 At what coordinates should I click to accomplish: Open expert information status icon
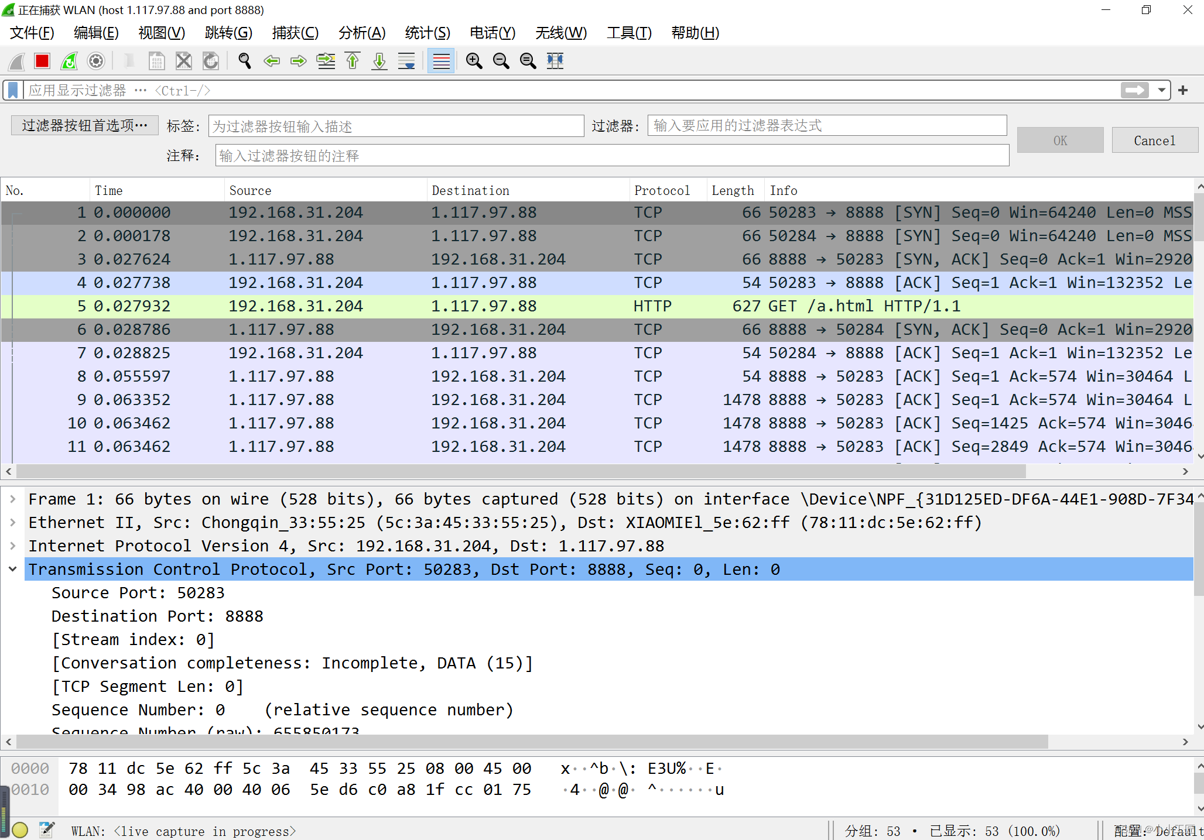pos(20,829)
